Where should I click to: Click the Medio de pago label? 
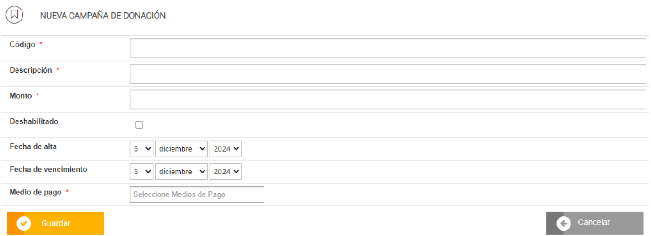tap(35, 192)
